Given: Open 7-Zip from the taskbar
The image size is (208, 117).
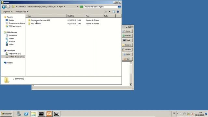Looking at the screenshot, I should point(57,114).
